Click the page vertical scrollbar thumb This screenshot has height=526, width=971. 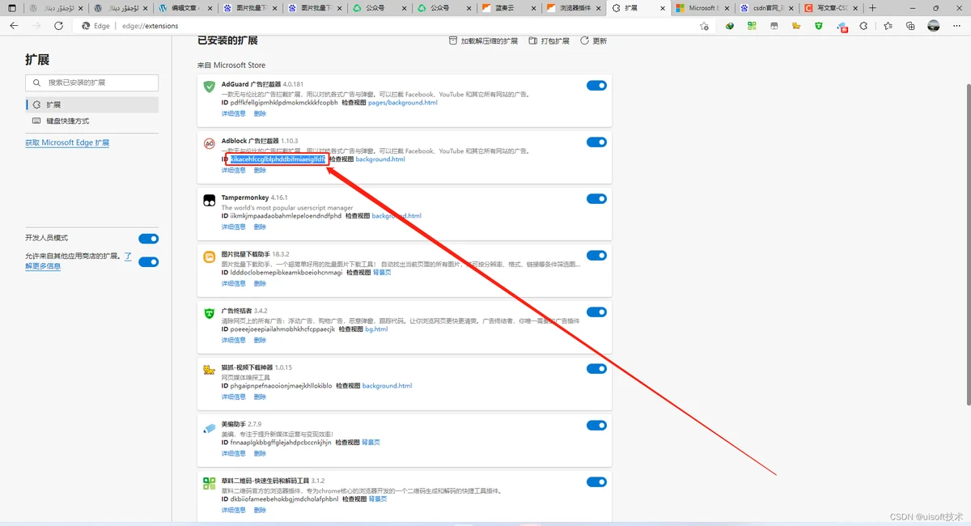967,243
